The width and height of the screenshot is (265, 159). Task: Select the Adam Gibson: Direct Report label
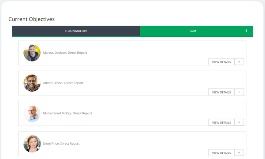pos(63,83)
